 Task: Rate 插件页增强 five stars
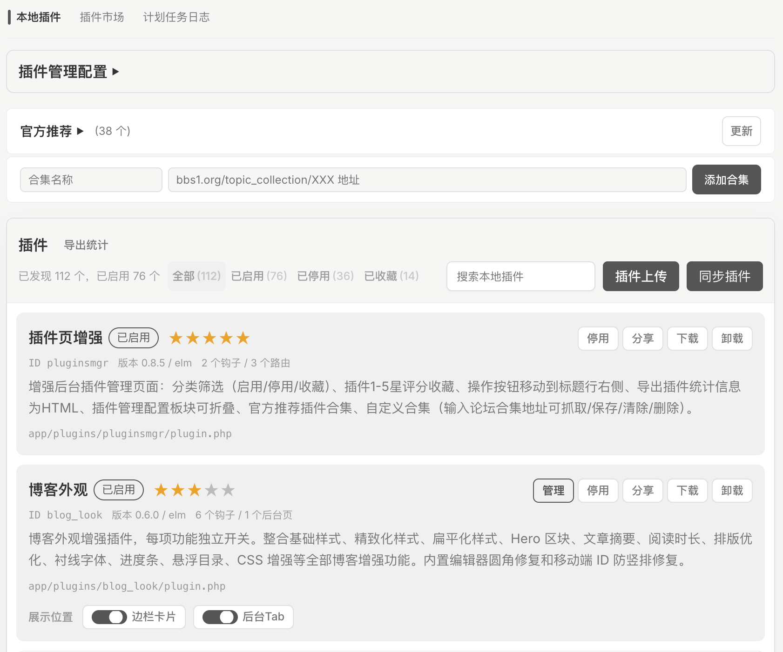[243, 338]
